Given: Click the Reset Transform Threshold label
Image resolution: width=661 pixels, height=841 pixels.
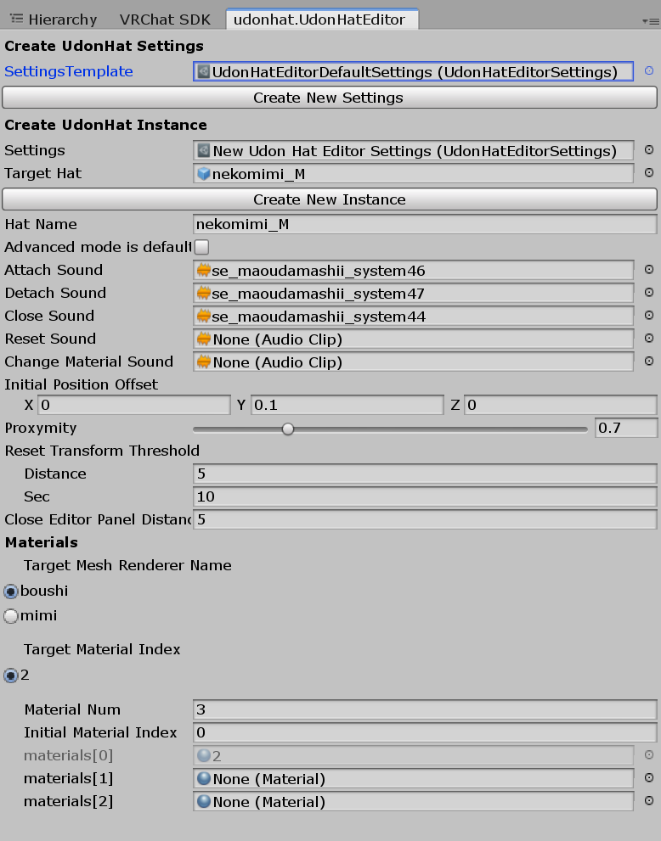Looking at the screenshot, I should pyautogui.click(x=102, y=451).
